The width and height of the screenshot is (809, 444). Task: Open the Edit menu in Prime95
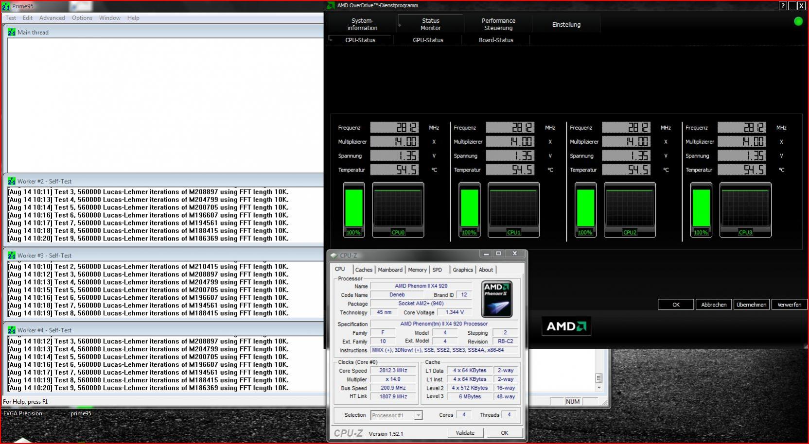28,18
